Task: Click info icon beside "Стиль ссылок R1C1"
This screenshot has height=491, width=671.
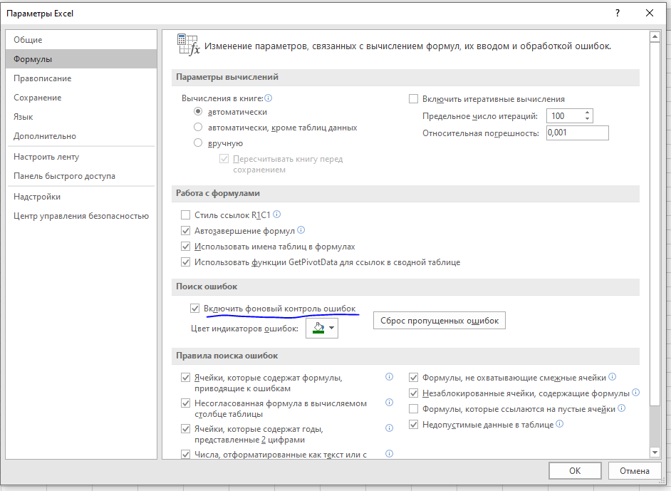Action: (277, 214)
